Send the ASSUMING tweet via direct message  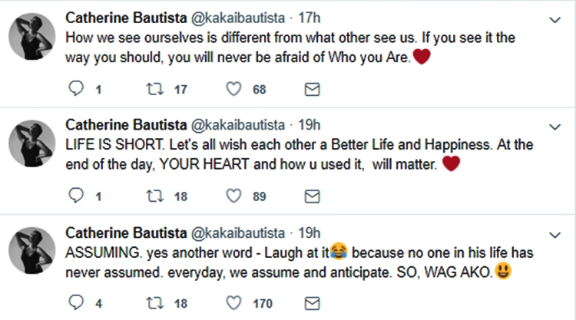(x=313, y=303)
